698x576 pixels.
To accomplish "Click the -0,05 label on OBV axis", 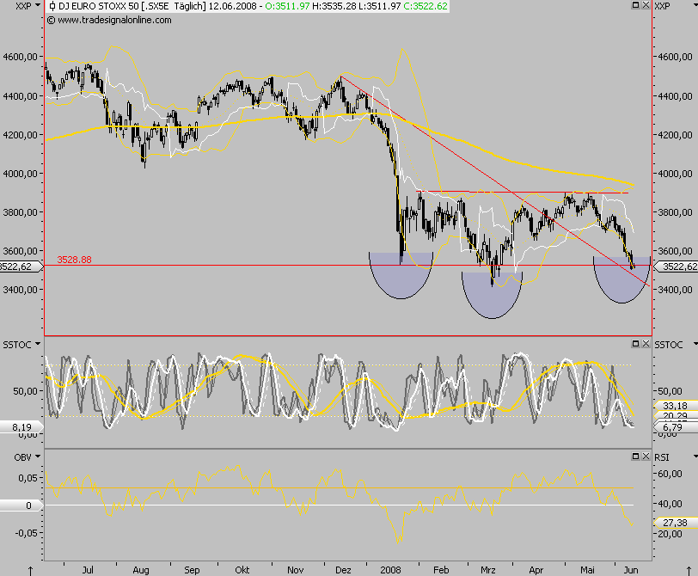I will click(x=28, y=532).
